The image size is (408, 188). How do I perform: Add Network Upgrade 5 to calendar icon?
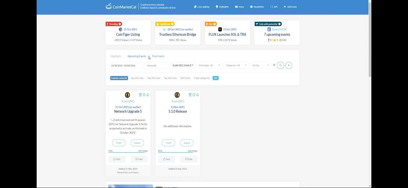(140, 95)
